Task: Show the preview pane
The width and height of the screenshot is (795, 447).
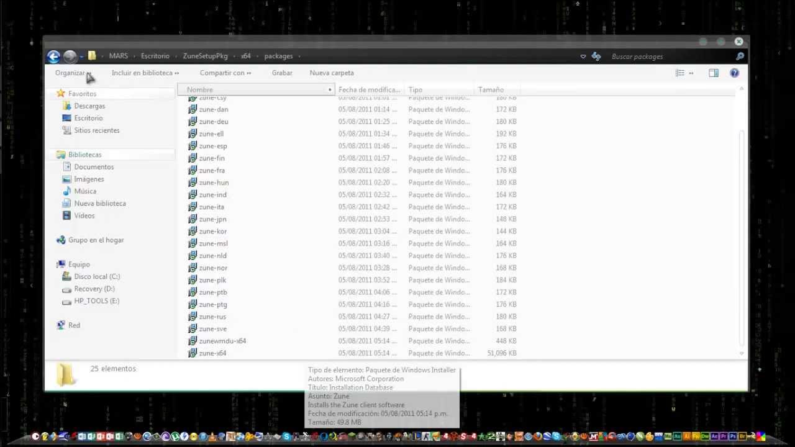Action: pyautogui.click(x=714, y=73)
